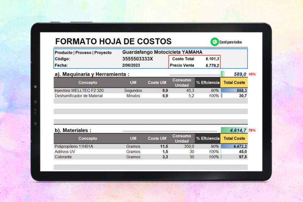
Task: Click the red 76% share value
Action: click(x=252, y=130)
